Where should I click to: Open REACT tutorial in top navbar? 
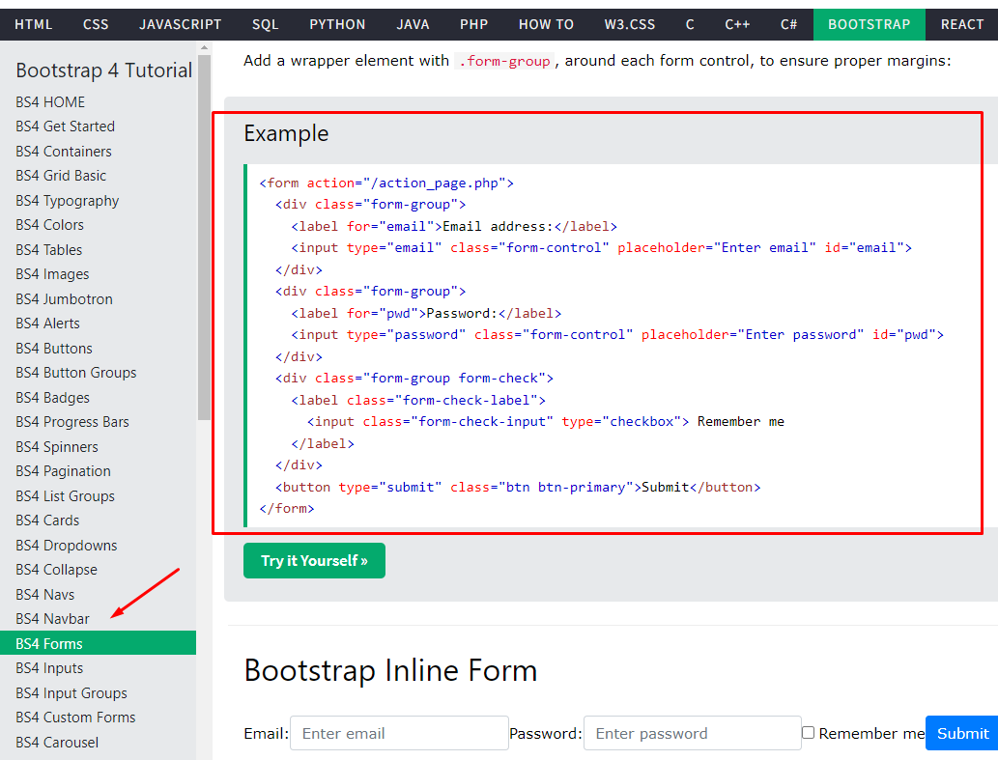(961, 24)
